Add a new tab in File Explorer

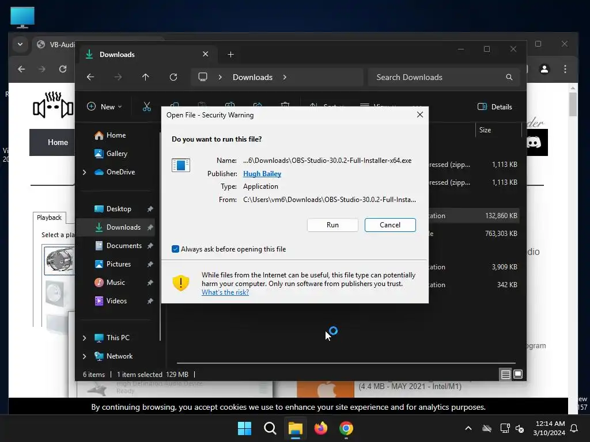click(230, 55)
